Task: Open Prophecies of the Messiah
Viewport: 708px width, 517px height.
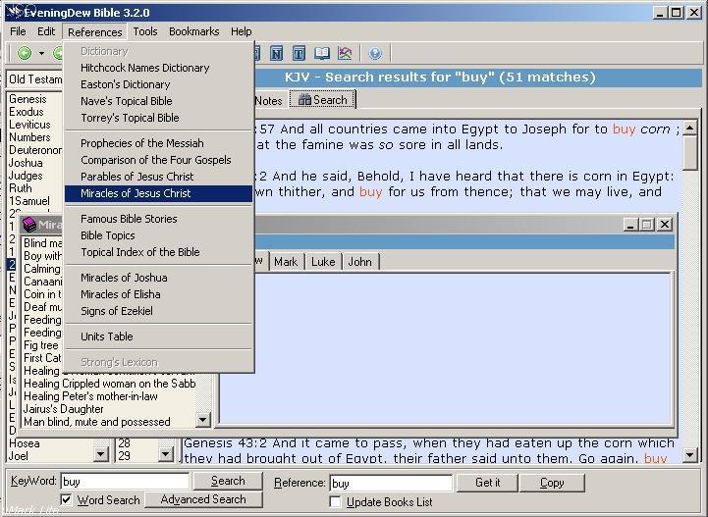Action: 158,143
